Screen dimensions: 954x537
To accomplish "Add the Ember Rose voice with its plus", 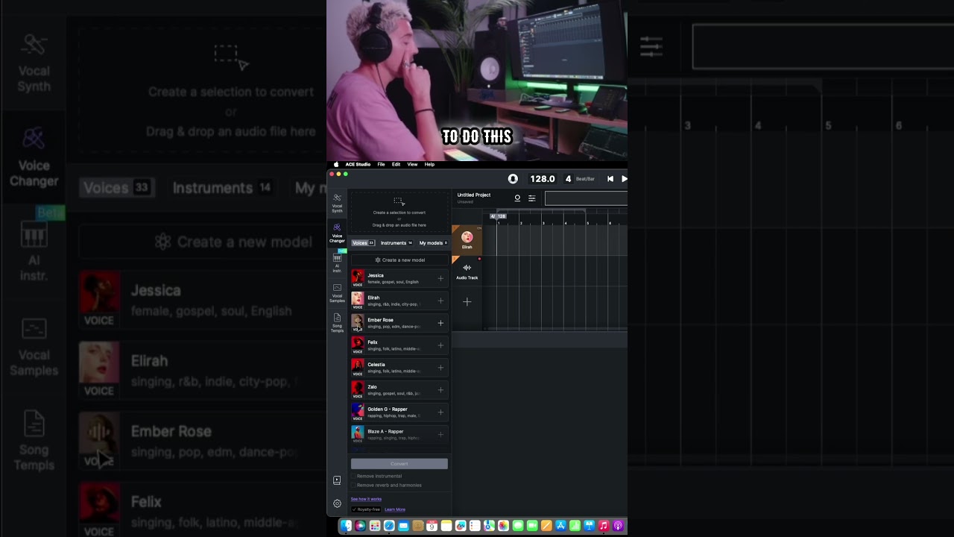I will (x=440, y=323).
